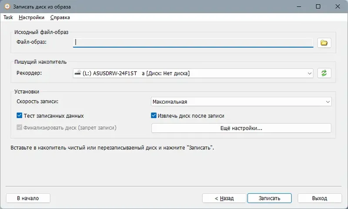Click the browse folder icon for image file
Viewport: 348px width, 209px height.
(324, 42)
